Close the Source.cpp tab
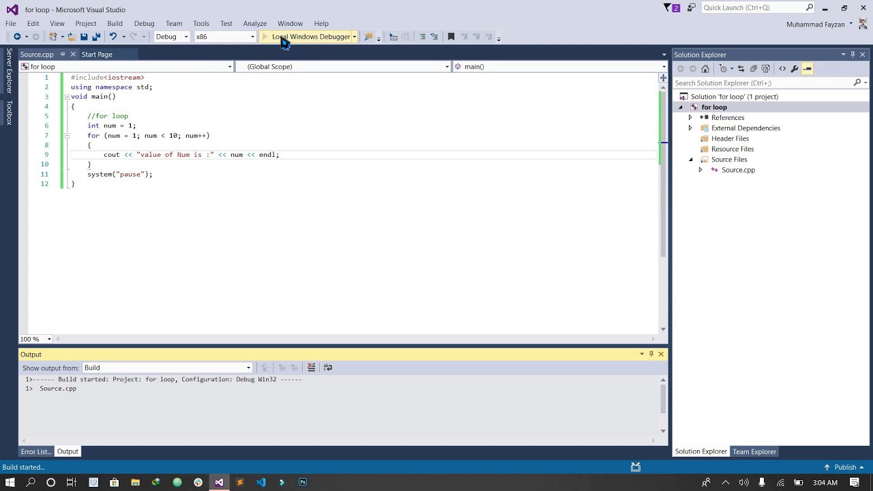The height and width of the screenshot is (491, 873). pyautogui.click(x=73, y=55)
